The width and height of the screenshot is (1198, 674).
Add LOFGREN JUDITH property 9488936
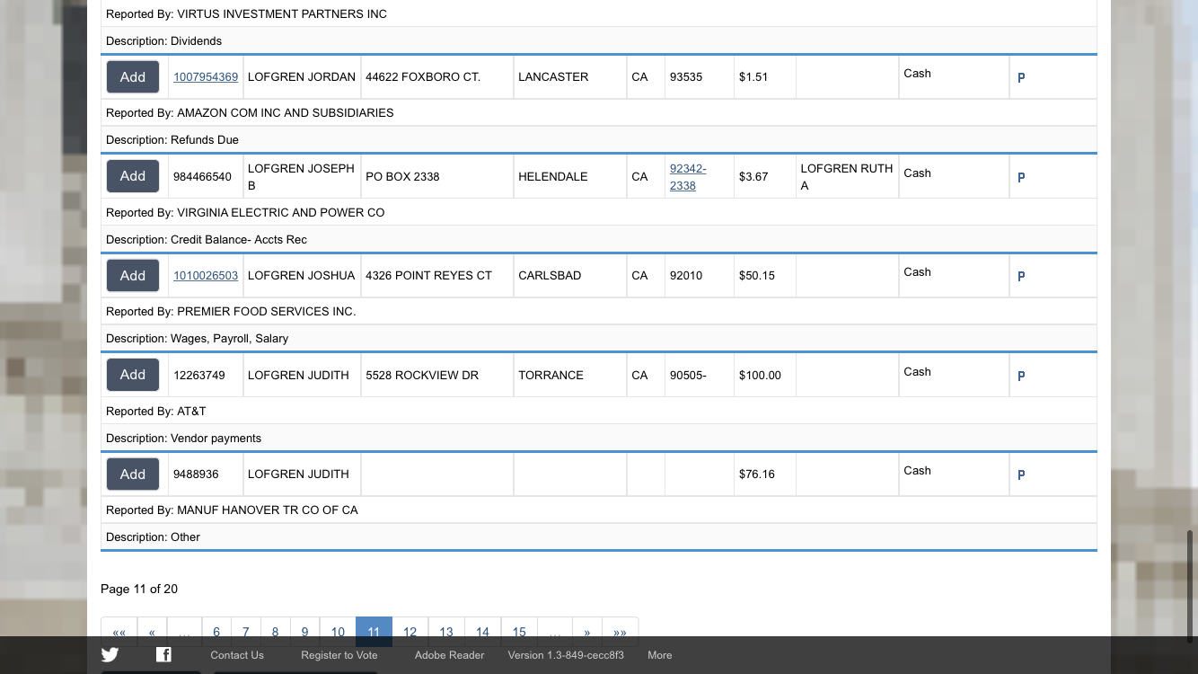click(133, 474)
